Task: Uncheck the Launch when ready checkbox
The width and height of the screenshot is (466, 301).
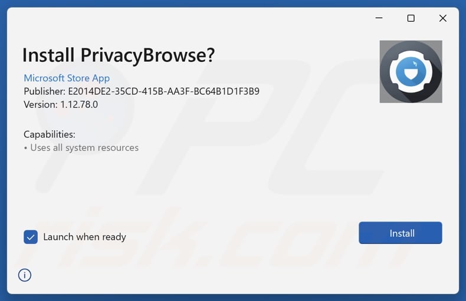Action: coord(31,237)
